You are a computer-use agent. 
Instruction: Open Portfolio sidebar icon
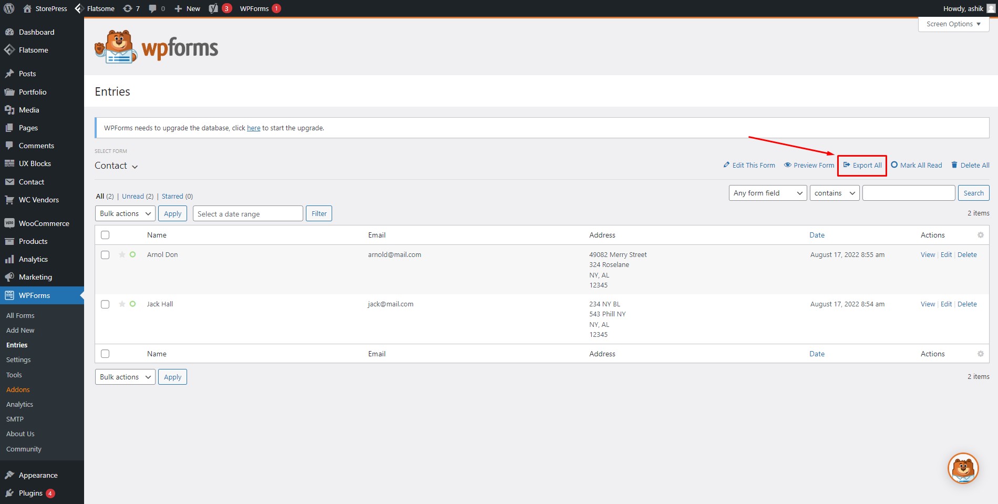pos(9,92)
